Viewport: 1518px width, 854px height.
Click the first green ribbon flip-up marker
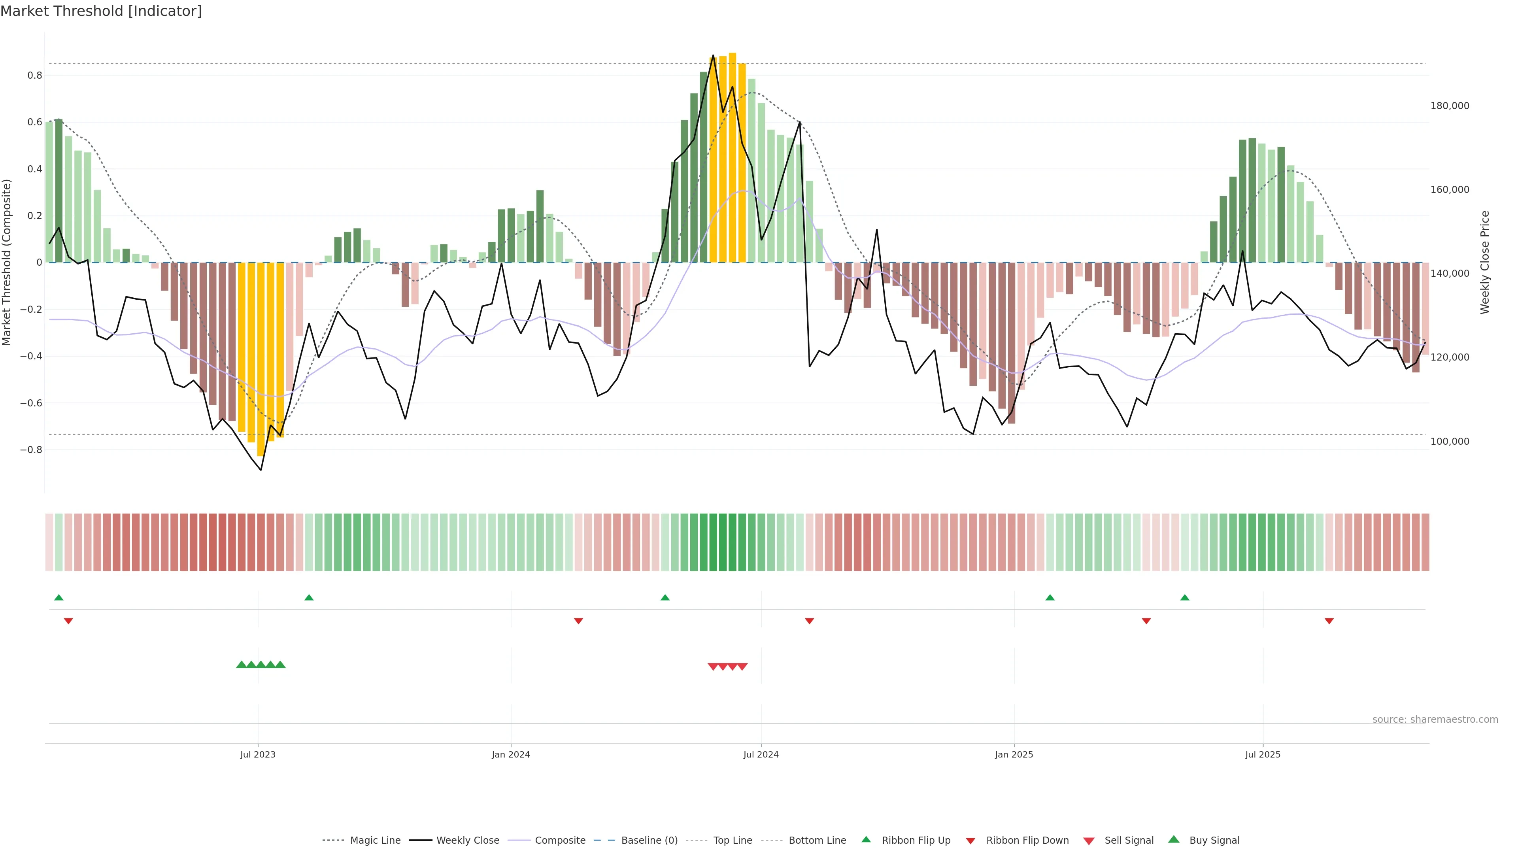[x=59, y=598]
